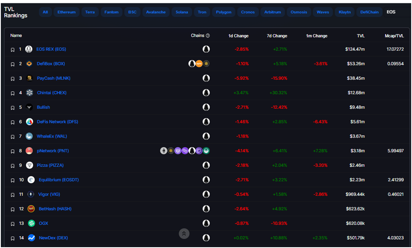Click the PayCash protocol logo
This screenshot has height=248, width=412.
coord(29,78)
